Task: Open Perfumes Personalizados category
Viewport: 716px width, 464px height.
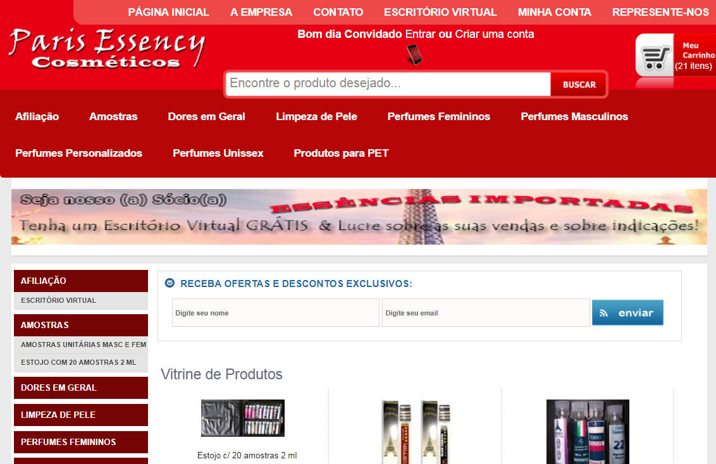Action: (x=78, y=153)
